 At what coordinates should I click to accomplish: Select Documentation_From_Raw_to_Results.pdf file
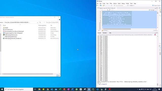(x=14, y=31)
